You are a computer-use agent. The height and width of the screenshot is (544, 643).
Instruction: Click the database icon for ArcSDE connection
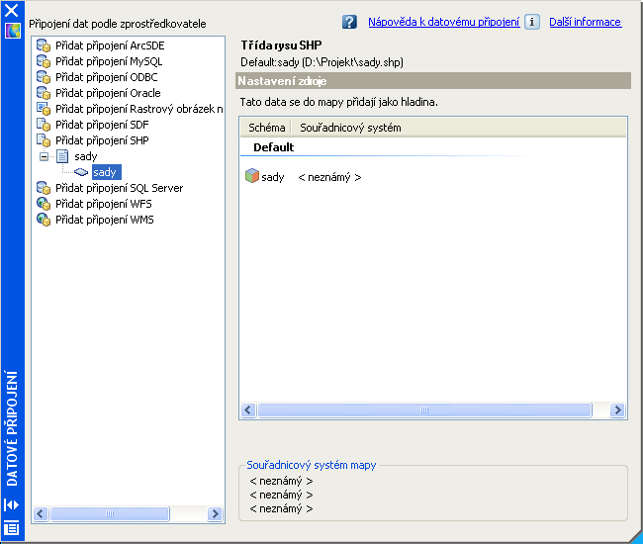[44, 45]
